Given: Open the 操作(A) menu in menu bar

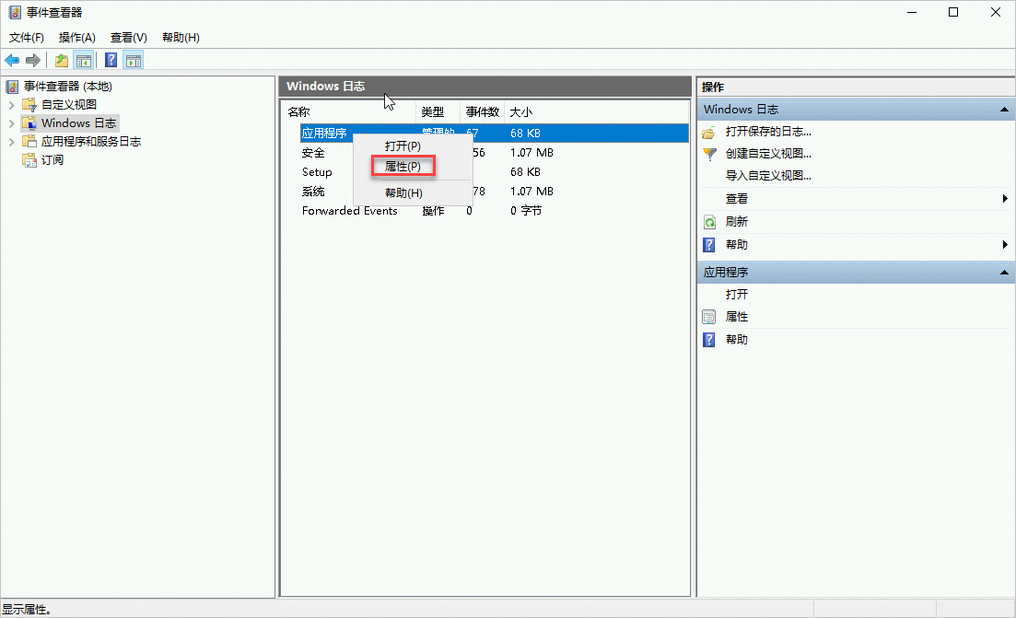Looking at the screenshot, I should 76,38.
